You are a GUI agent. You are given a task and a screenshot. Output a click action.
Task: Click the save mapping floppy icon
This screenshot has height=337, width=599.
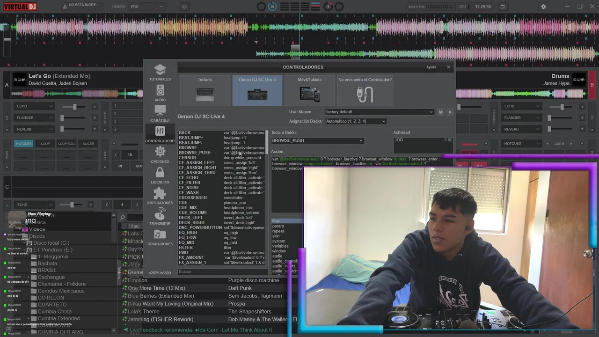440,112
